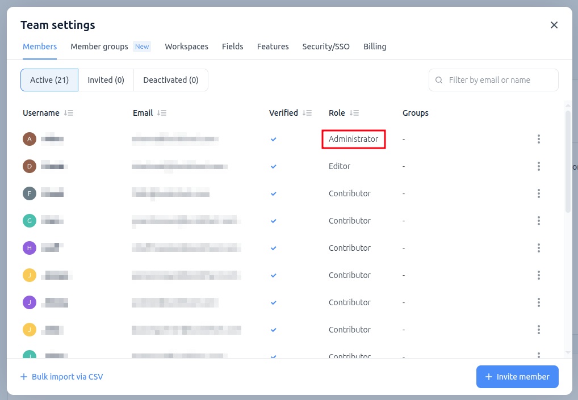Sort members by Username
Viewport: 578px width, 400px height.
click(69, 112)
